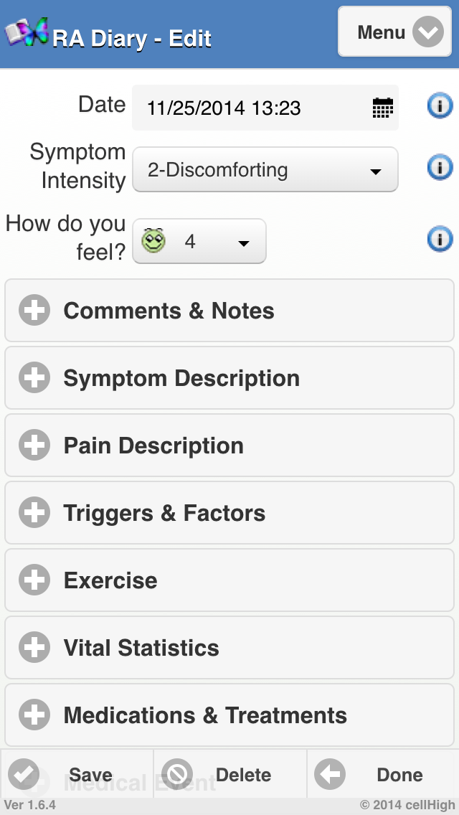Expand the Exercise section
The width and height of the screenshot is (459, 815).
pos(229,580)
